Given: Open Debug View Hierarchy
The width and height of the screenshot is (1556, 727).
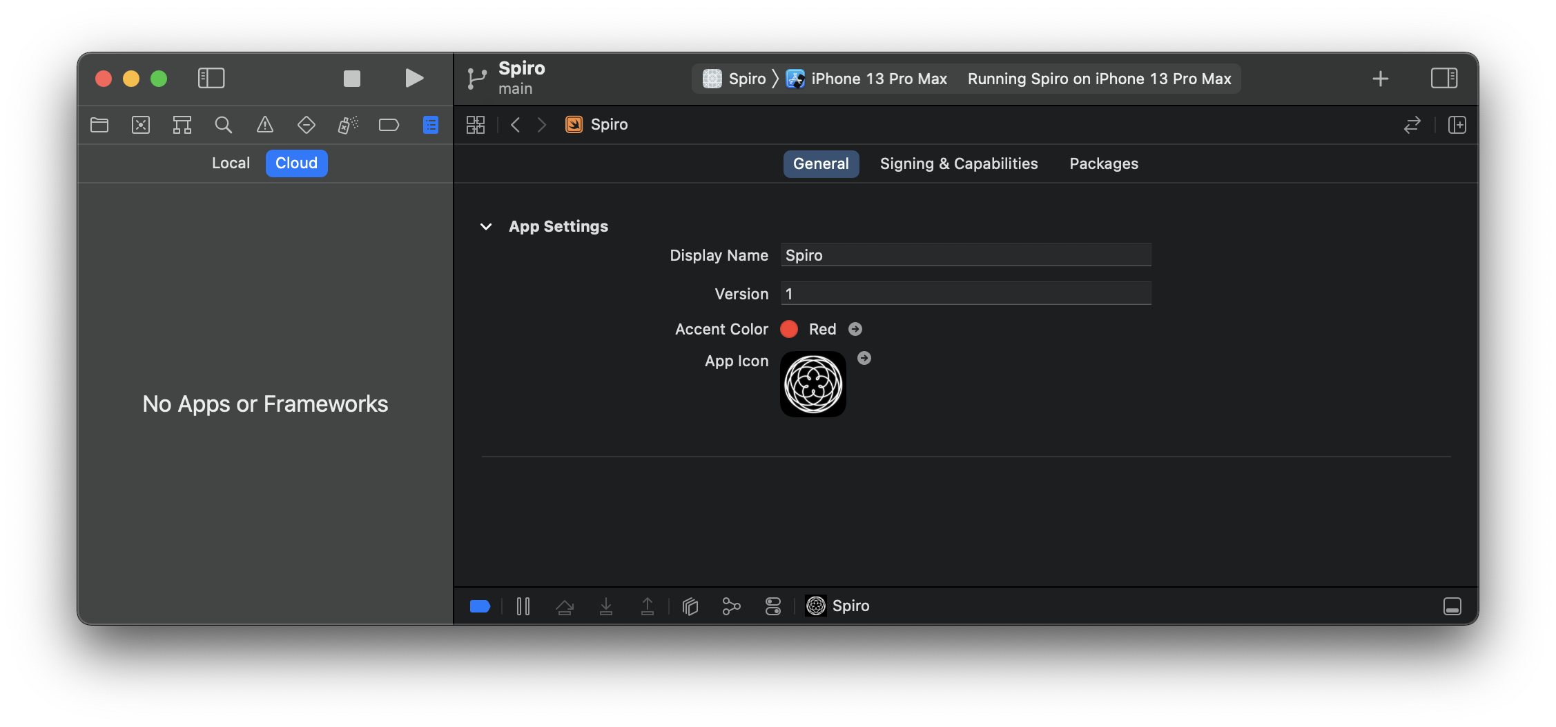Looking at the screenshot, I should tap(690, 606).
